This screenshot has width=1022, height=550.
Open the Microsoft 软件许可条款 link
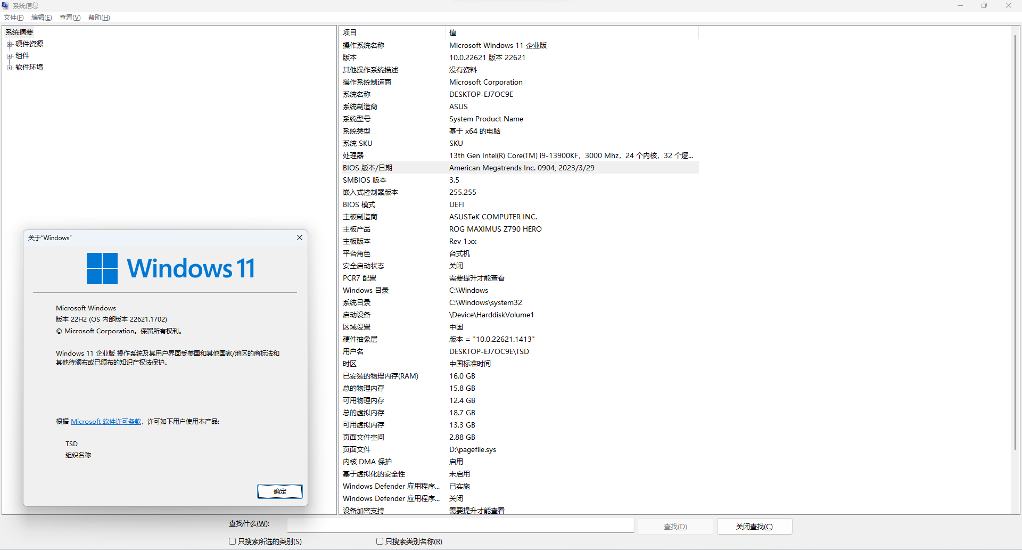pyautogui.click(x=106, y=422)
